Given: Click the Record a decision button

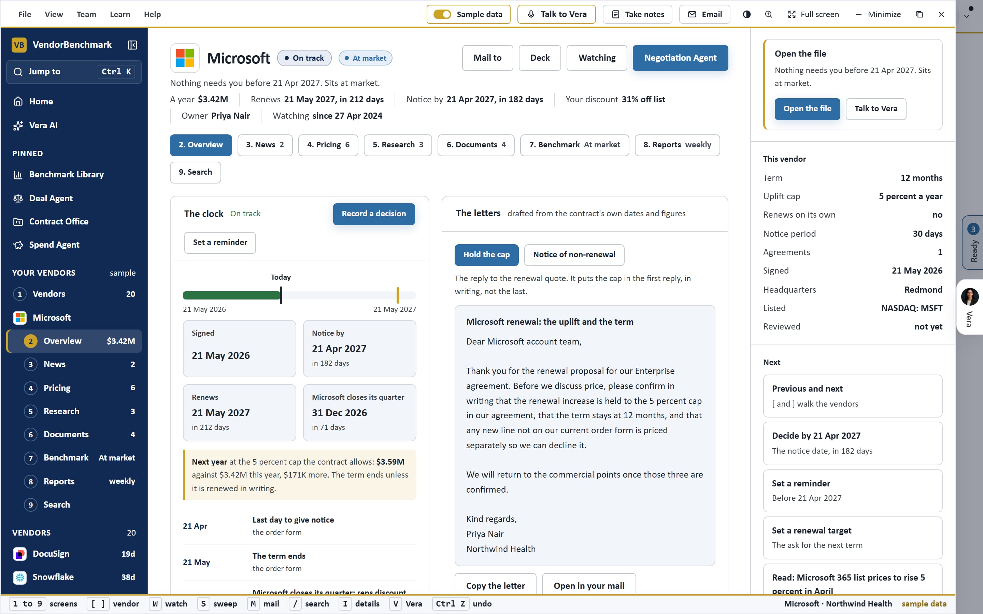Looking at the screenshot, I should click(x=374, y=214).
